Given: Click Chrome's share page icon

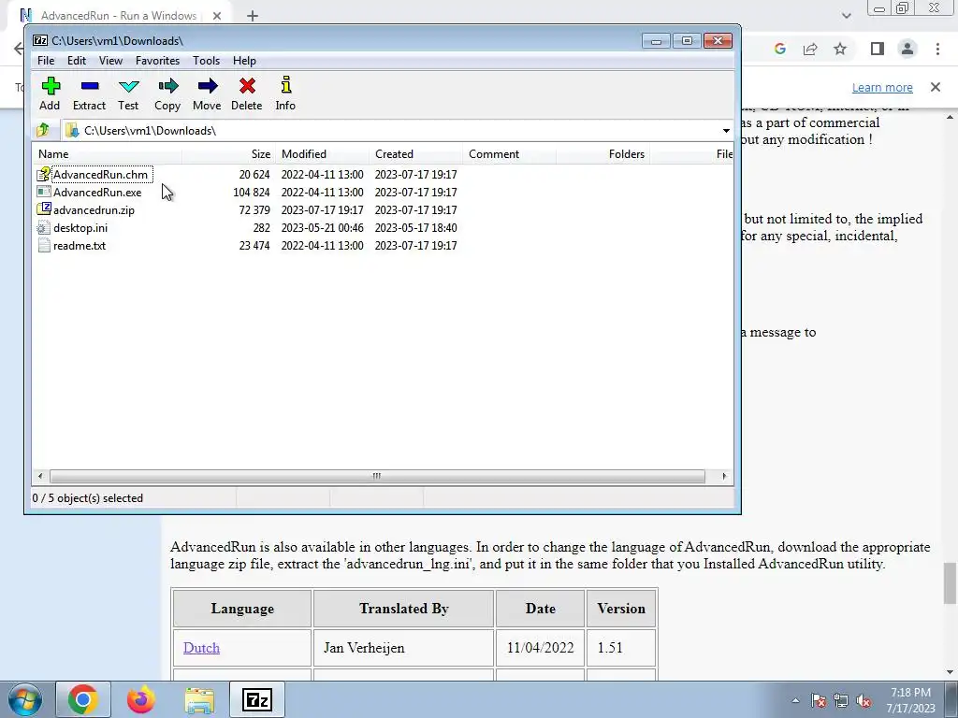Looking at the screenshot, I should tap(810, 49).
